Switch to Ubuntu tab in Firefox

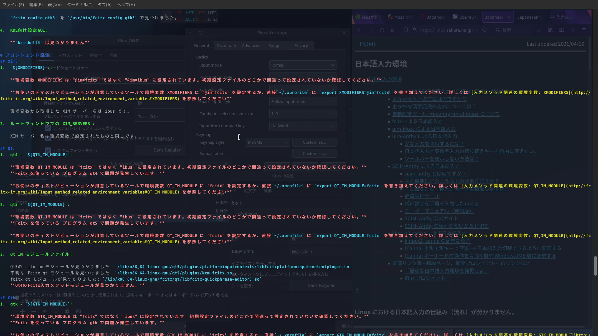click(x=465, y=17)
